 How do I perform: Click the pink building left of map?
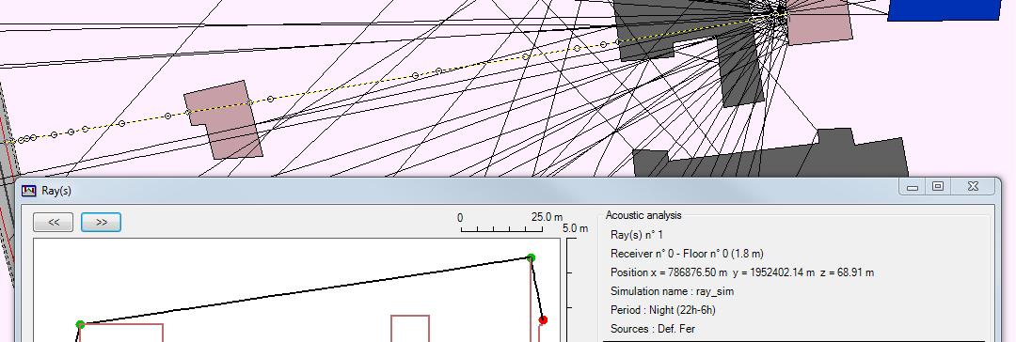224,120
